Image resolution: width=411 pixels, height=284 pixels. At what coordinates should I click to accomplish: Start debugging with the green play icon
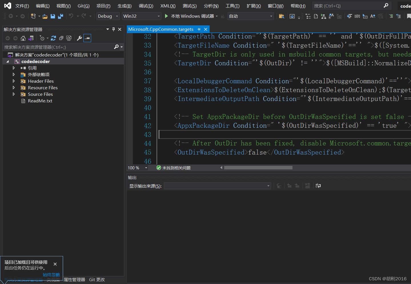pyautogui.click(x=167, y=16)
